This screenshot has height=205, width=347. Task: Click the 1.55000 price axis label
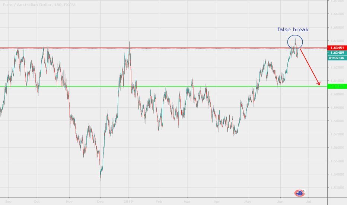click(337, 161)
